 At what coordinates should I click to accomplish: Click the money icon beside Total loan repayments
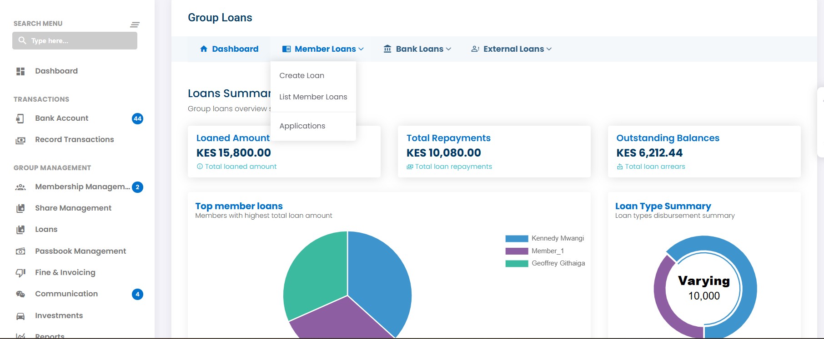(410, 167)
